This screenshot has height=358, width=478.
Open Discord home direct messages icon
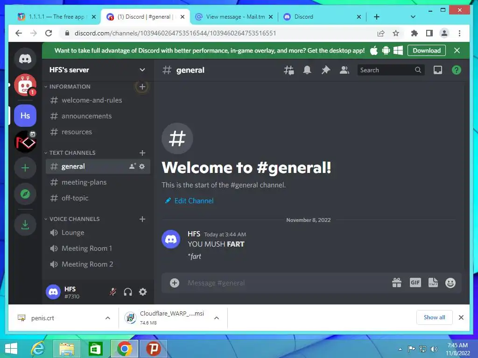[25, 59]
